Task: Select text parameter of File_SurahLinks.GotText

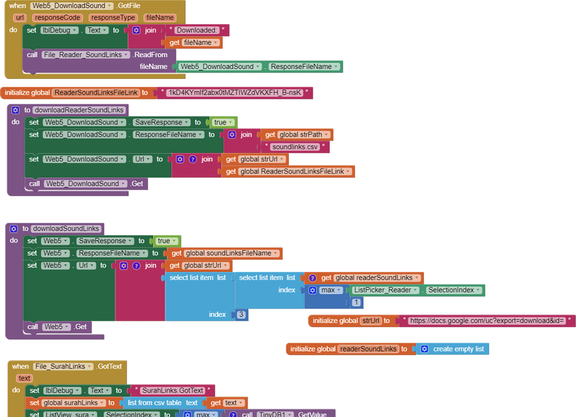Action: 24,378
